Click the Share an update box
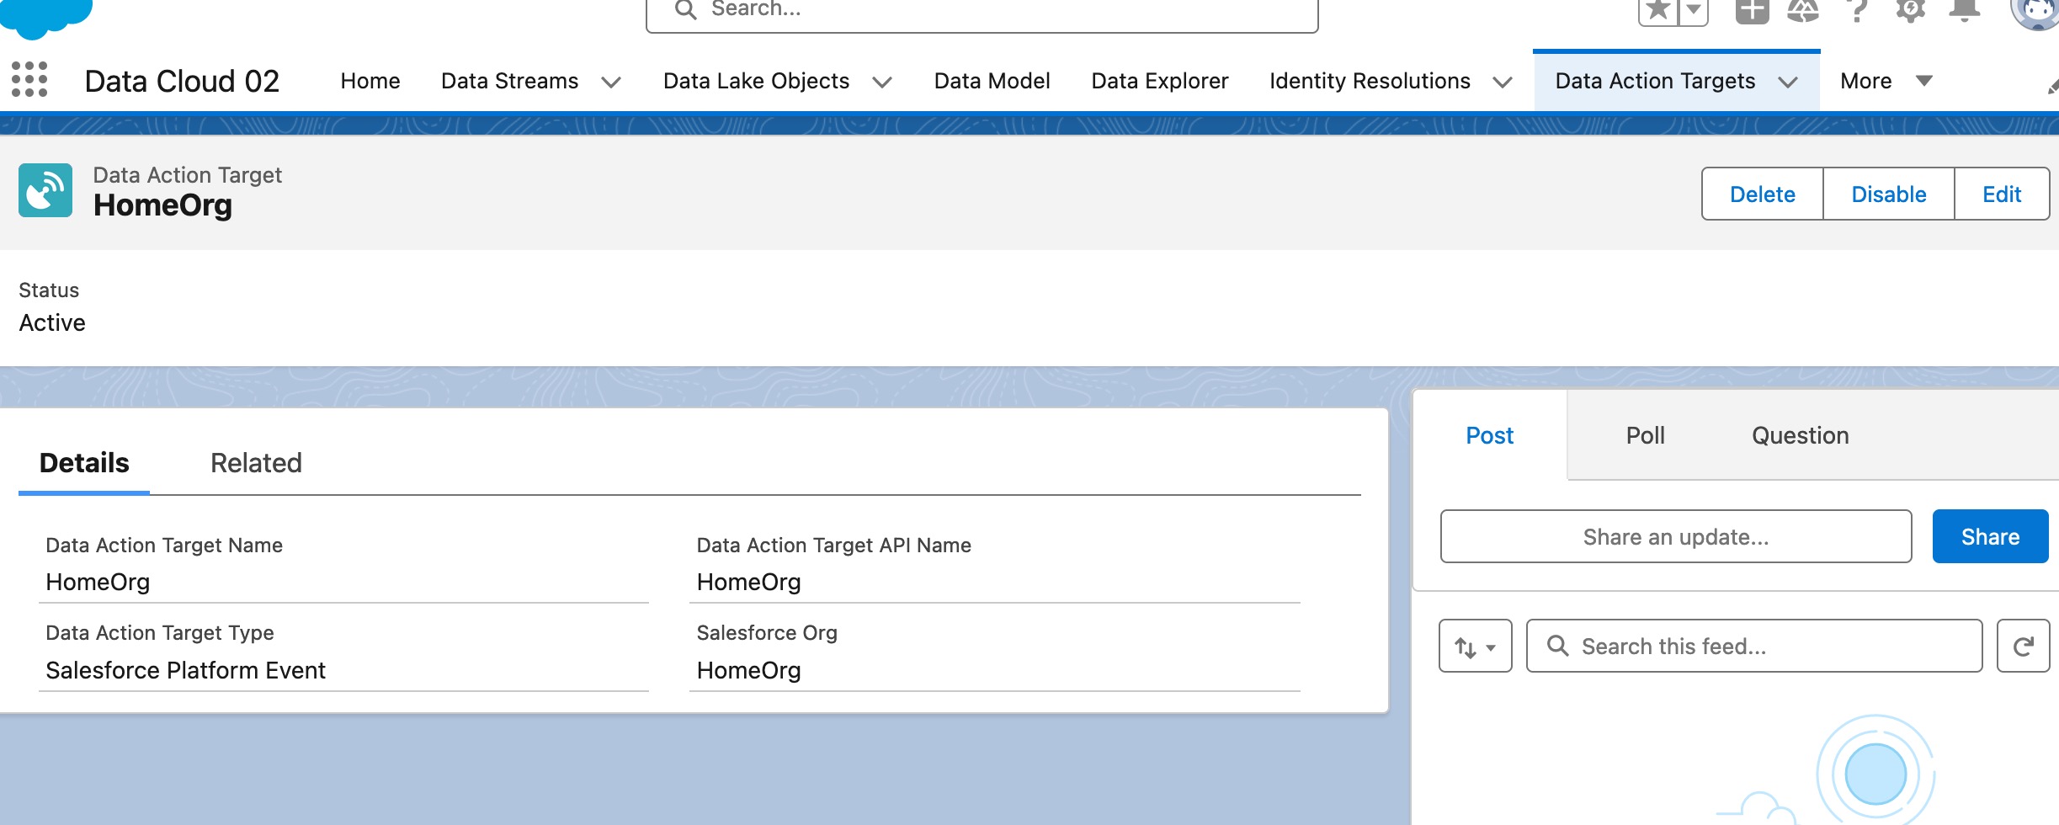Image resolution: width=2059 pixels, height=825 pixels. click(x=1675, y=536)
